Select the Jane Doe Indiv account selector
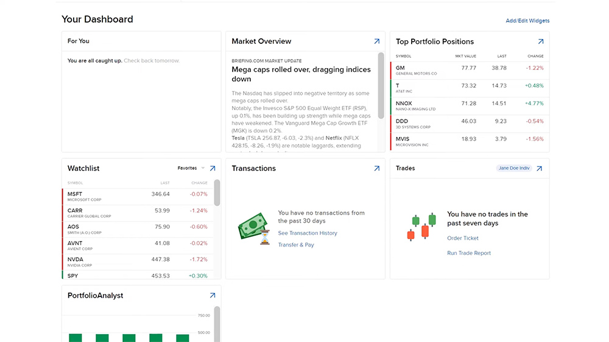This screenshot has width=609, height=342. coord(514,169)
